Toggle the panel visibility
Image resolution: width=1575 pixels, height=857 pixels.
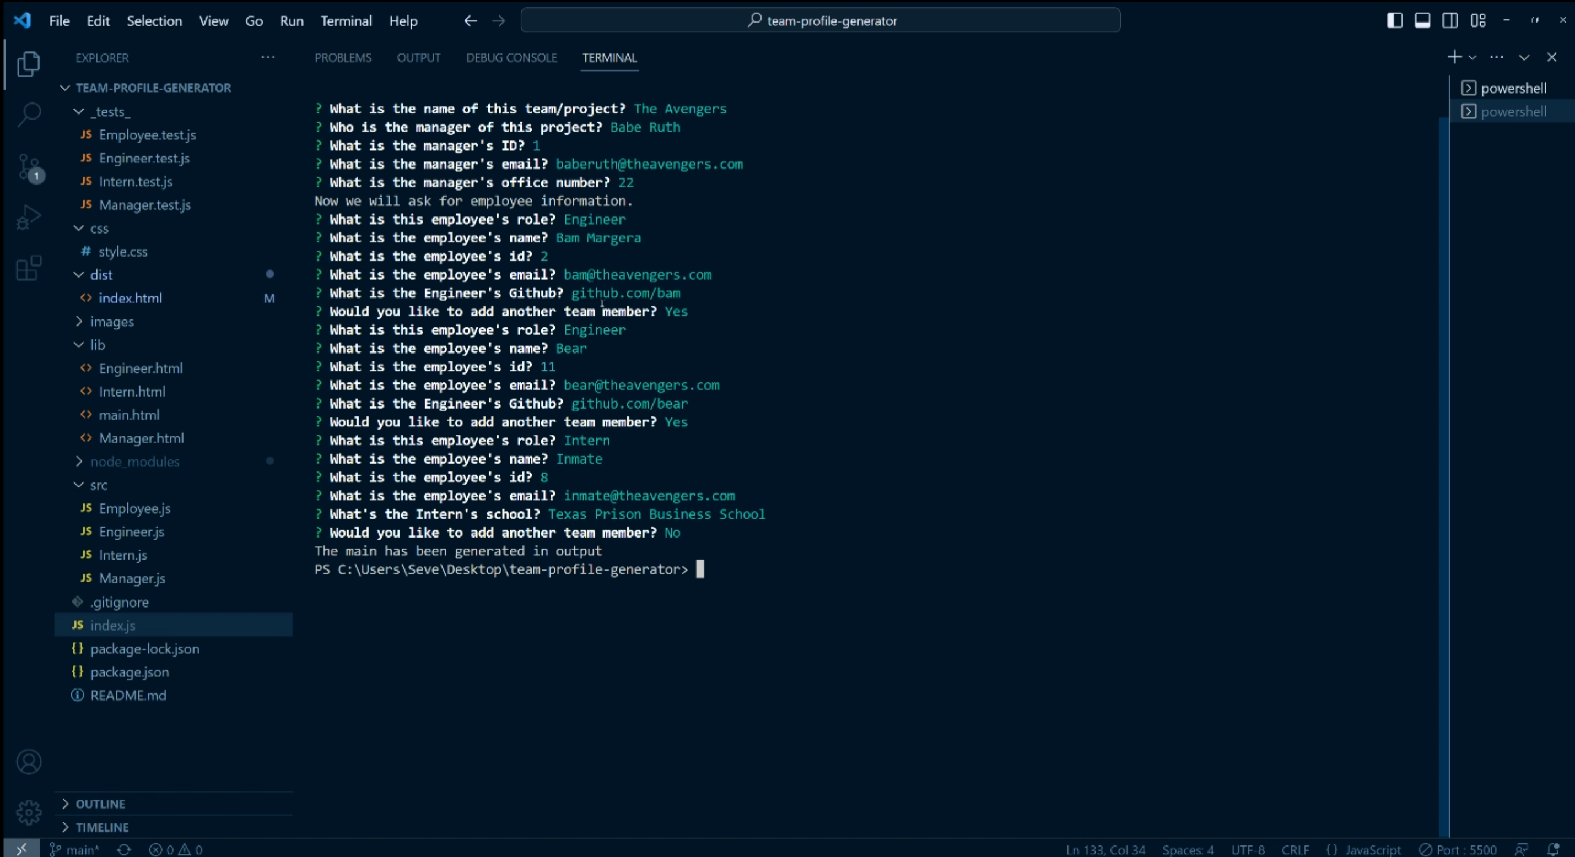(x=1422, y=20)
